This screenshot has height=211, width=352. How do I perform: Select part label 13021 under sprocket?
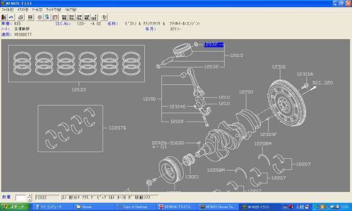[192, 177]
